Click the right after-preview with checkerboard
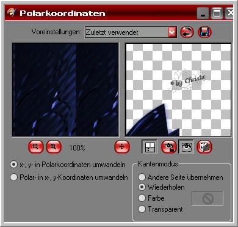238x227 pixels. (x=178, y=90)
